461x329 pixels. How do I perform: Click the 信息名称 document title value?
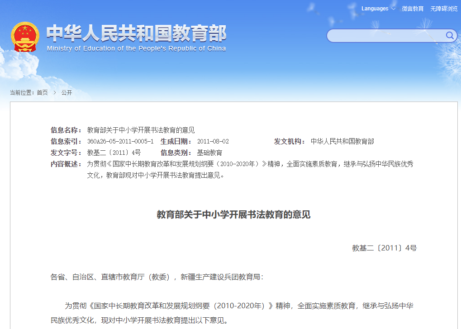pos(141,130)
